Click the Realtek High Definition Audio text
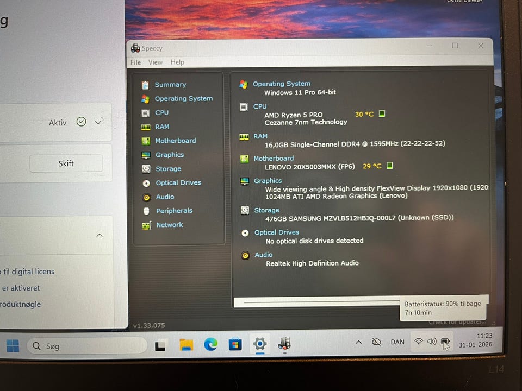 (312, 263)
